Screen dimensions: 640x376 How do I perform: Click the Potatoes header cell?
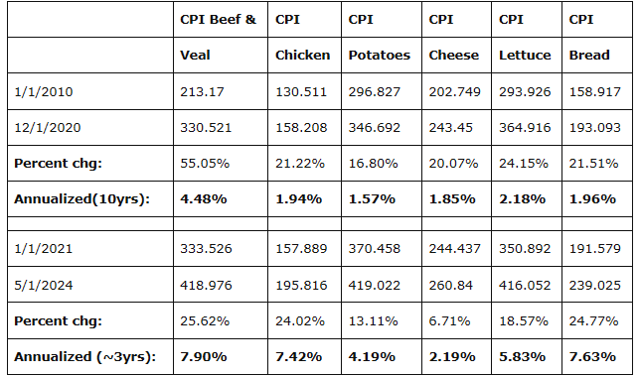(x=382, y=56)
